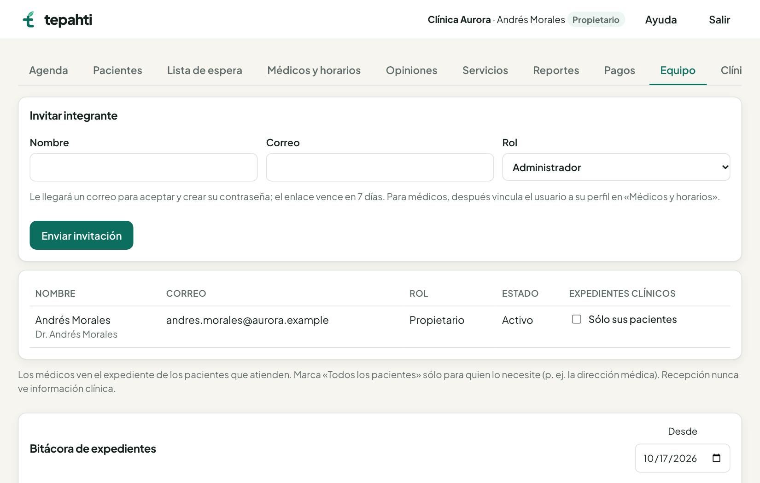Click the Propietario role cell in table
This screenshot has height=483, width=760.
(x=437, y=320)
